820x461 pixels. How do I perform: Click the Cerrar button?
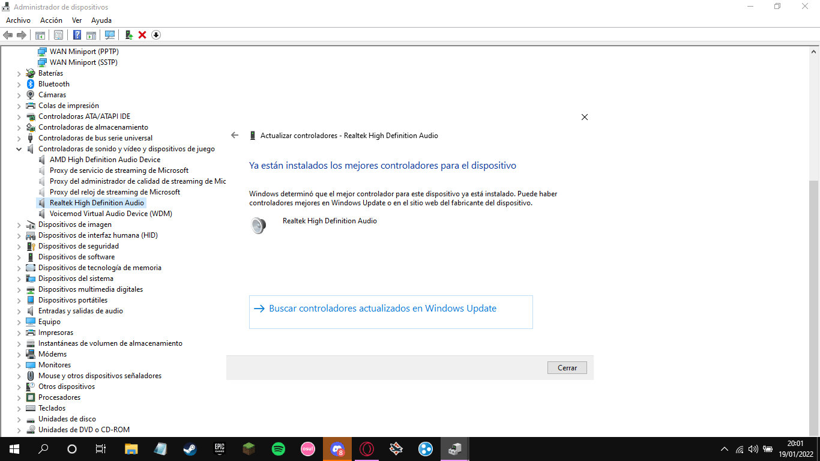pyautogui.click(x=567, y=368)
